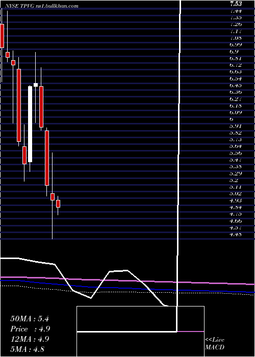Click the 6.9 price axis label
The height and width of the screenshot is (357, 255).
[234, 52]
